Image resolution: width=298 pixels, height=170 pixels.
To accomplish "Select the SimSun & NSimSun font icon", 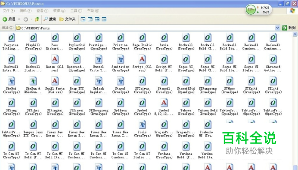I will point(33,81).
